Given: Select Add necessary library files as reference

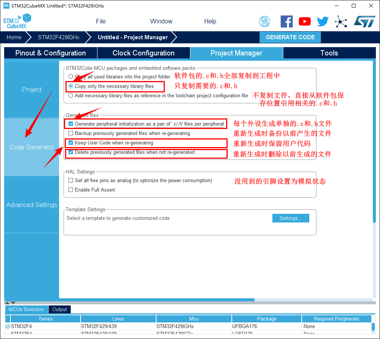Looking at the screenshot, I should tap(71, 96).
